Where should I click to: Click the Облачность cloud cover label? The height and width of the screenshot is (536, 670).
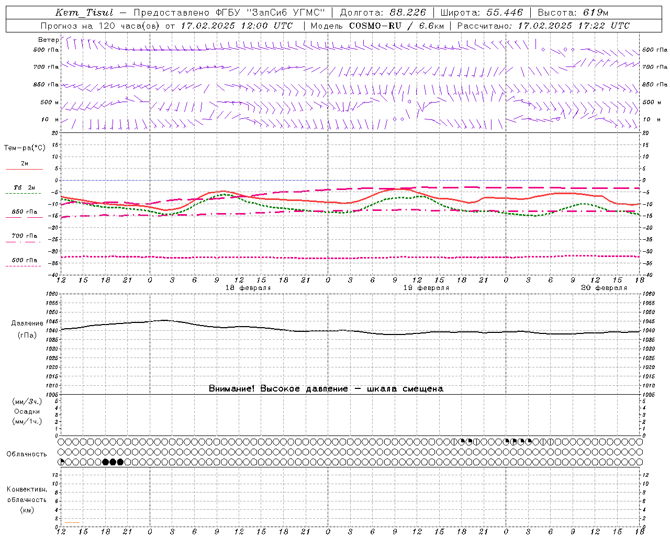click(27, 454)
